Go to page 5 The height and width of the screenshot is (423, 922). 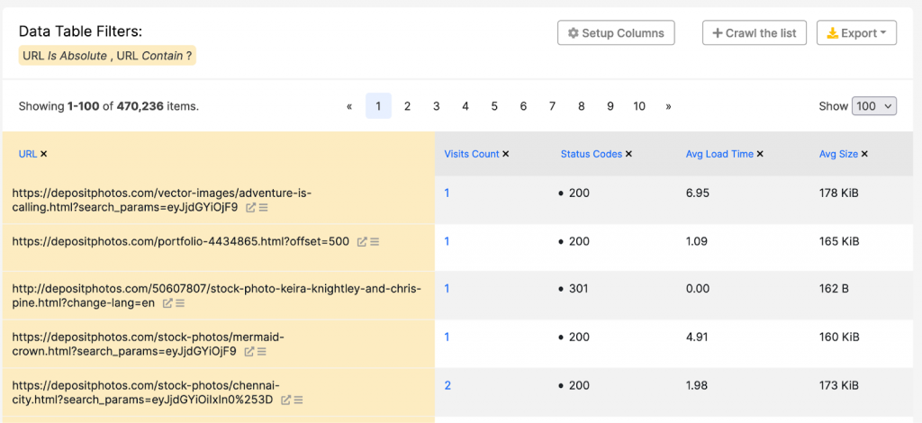(x=494, y=106)
